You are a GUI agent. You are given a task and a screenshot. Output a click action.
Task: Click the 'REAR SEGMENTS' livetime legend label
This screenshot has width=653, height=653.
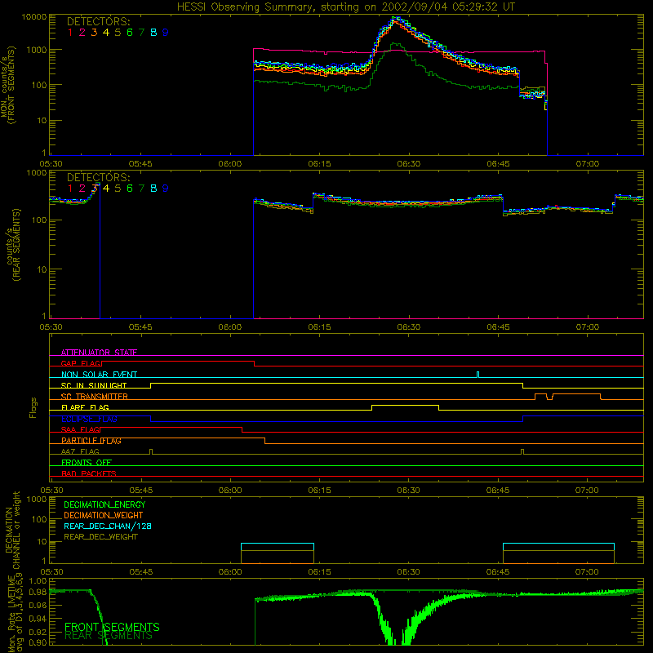point(109,636)
